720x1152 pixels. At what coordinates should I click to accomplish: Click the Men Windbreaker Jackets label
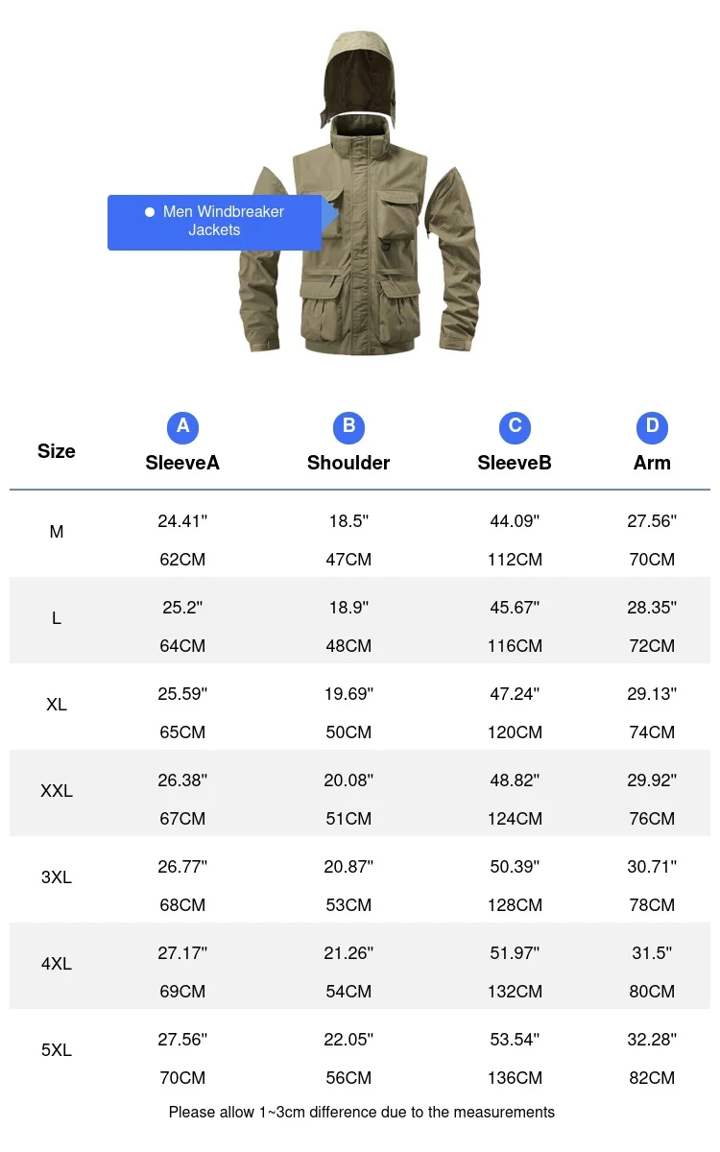point(215,222)
